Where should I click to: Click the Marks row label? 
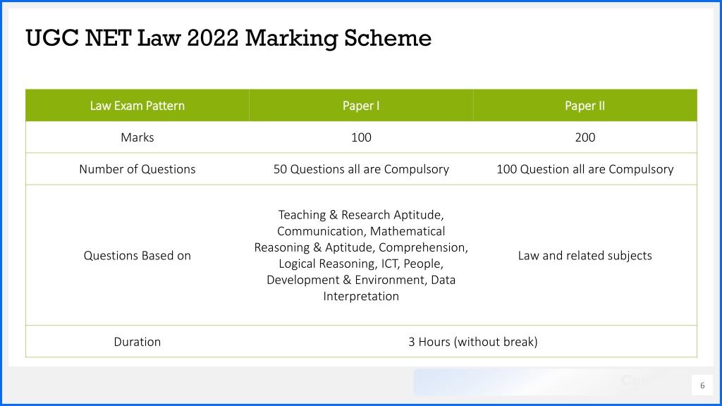click(137, 137)
